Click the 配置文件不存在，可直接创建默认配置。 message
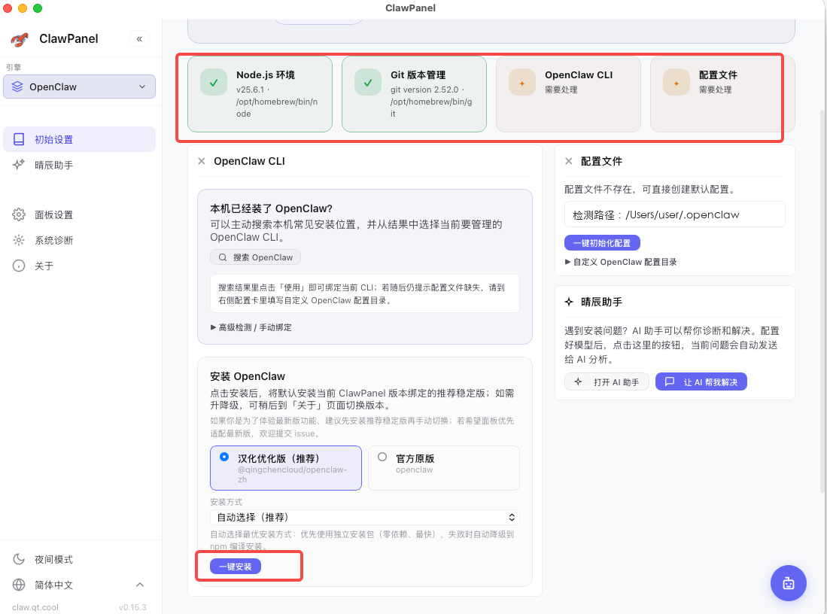Screen dimensions: 827x614 (650, 190)
